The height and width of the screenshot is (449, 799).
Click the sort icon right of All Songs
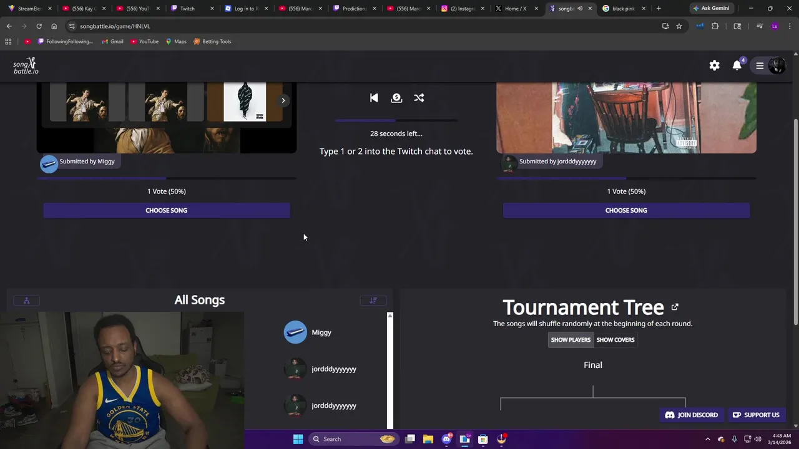coord(373,301)
